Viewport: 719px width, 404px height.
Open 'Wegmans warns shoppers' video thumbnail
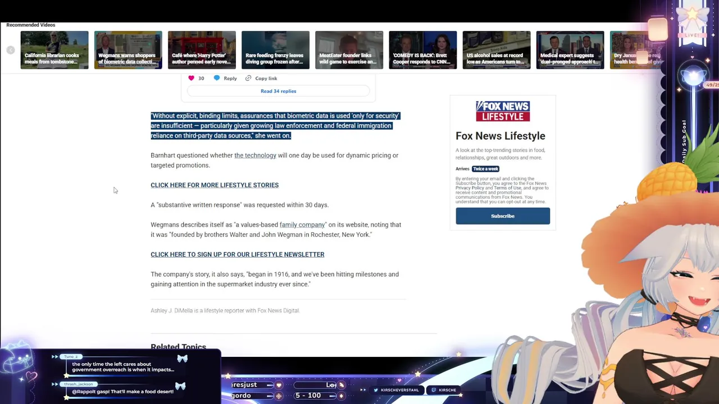point(128,50)
